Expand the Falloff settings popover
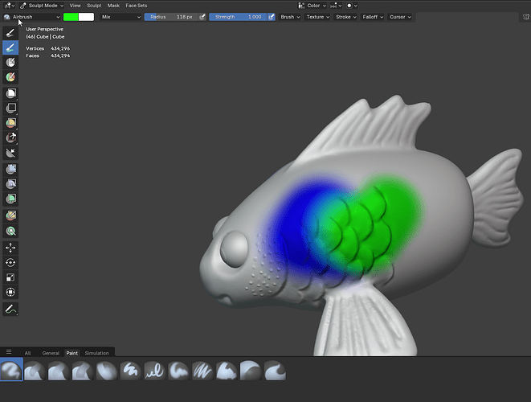 click(373, 17)
